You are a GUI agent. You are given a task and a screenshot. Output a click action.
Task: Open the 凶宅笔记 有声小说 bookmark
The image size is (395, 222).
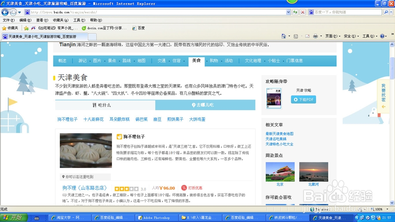[54, 28]
